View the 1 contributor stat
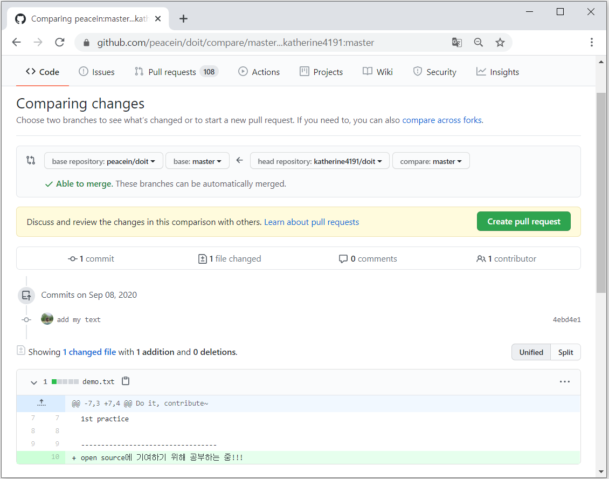This screenshot has height=479, width=609. pyautogui.click(x=506, y=258)
